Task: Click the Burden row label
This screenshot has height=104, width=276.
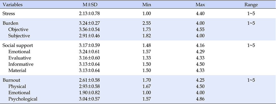Action: click(11, 23)
